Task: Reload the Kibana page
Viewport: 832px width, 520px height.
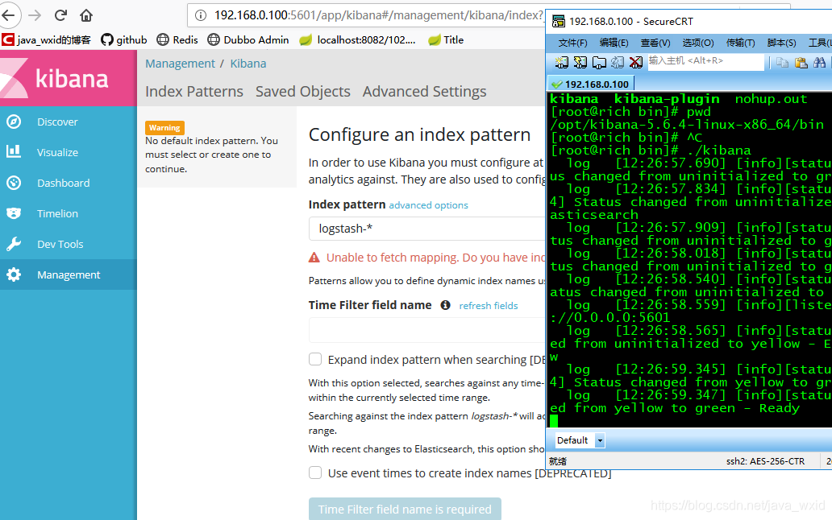Action: pos(60,15)
